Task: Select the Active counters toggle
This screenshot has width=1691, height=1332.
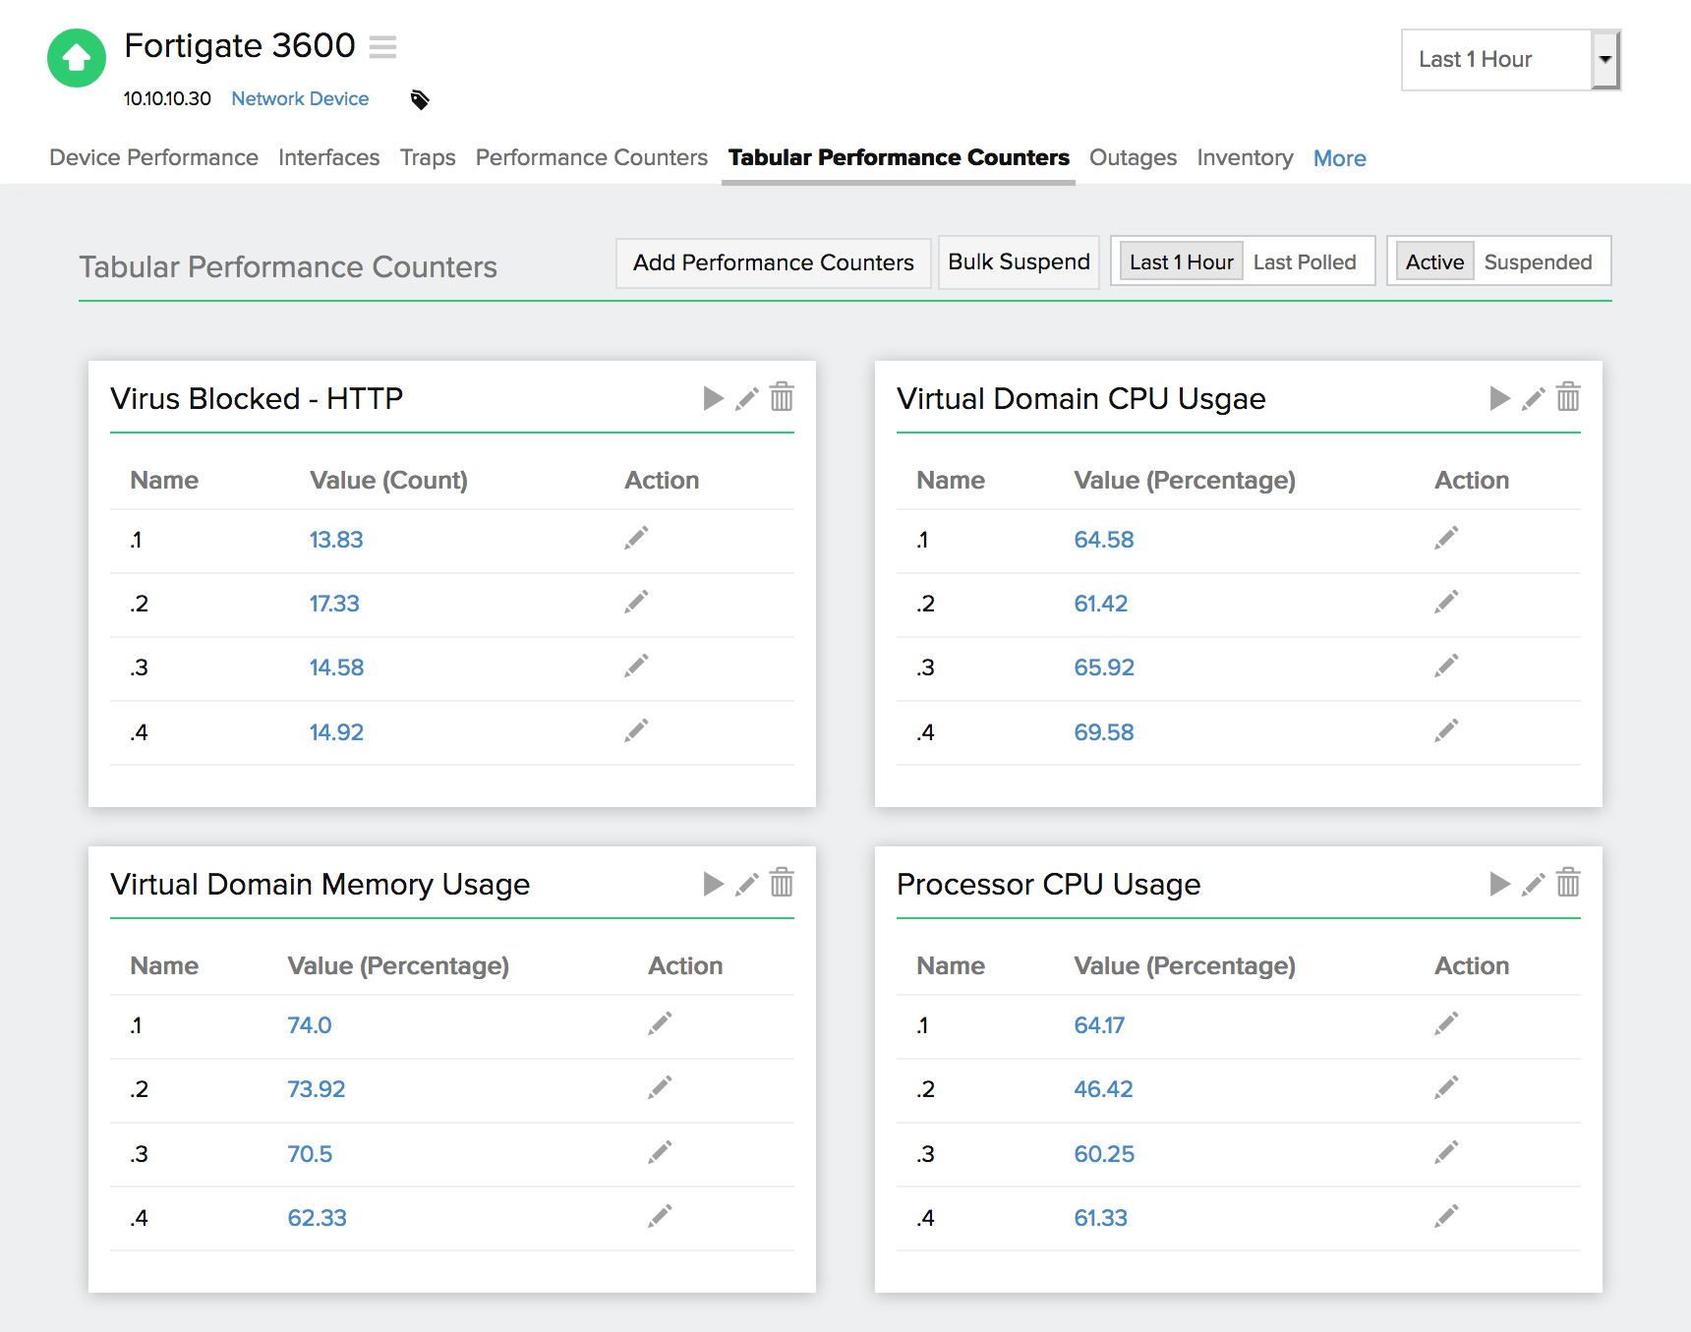Action: click(1433, 262)
